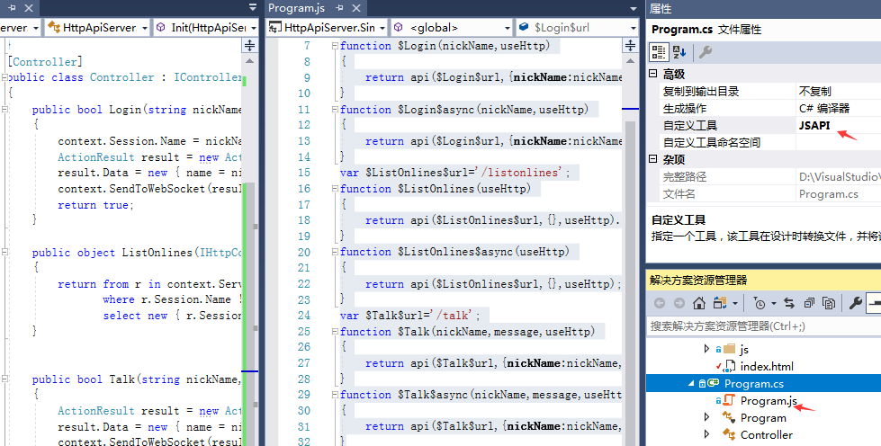Collapse $Talk$async outline at line 29
This screenshot has height=446, width=881.
tap(336, 395)
